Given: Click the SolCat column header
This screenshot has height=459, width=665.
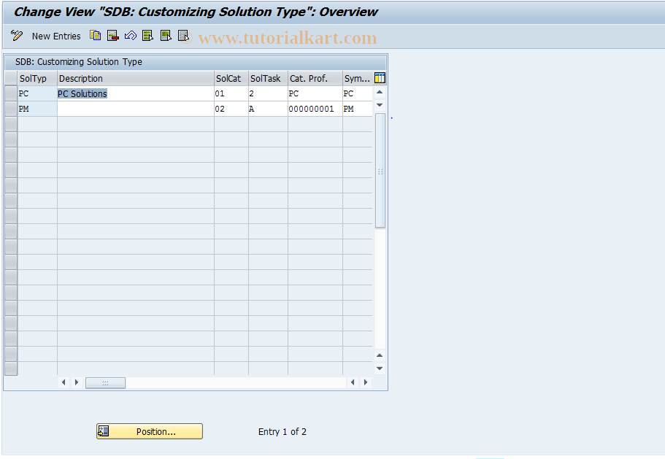Looking at the screenshot, I should pyautogui.click(x=231, y=78).
